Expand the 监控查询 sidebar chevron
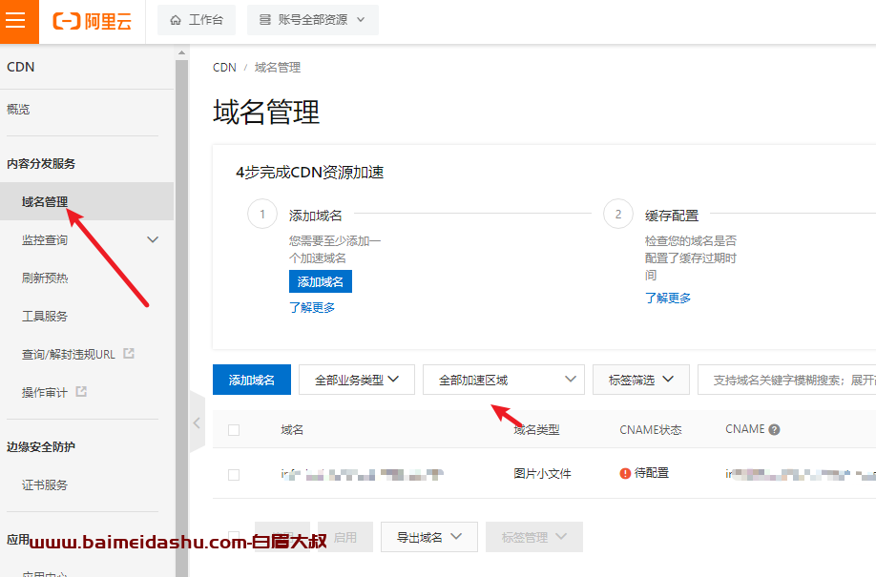Viewport: 876px width, 577px height. [153, 239]
